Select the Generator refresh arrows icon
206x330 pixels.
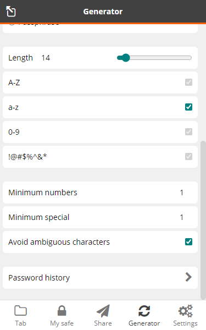(144, 311)
